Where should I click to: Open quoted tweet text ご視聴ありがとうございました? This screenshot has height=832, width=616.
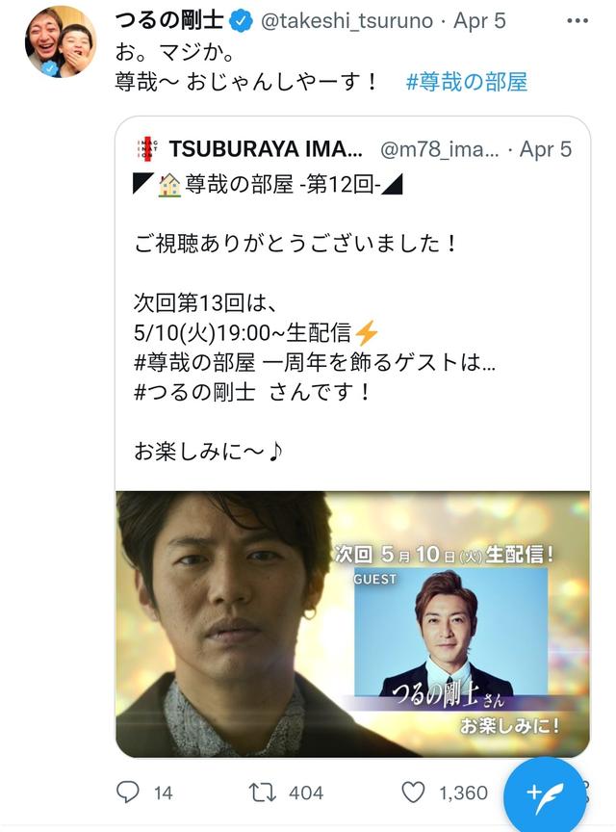pos(295,244)
